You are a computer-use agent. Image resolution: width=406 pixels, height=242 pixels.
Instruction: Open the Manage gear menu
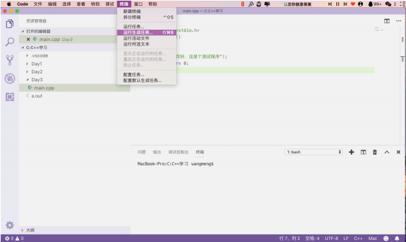[x=9, y=225]
